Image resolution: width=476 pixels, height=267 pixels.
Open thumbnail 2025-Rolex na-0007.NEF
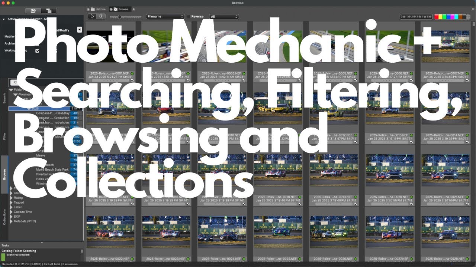(445, 46)
